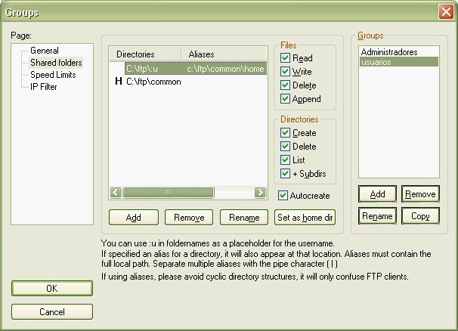Toggle the directories Create checkbox
The height and width of the screenshot is (331, 458).
pos(285,133)
